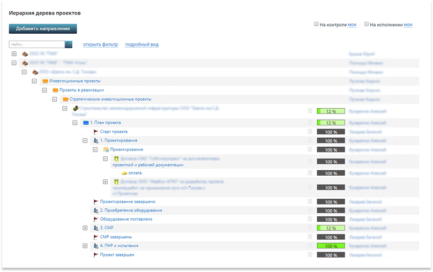
Task: Click the green progress bar of ПНР и испытания
Action: tap(331, 246)
